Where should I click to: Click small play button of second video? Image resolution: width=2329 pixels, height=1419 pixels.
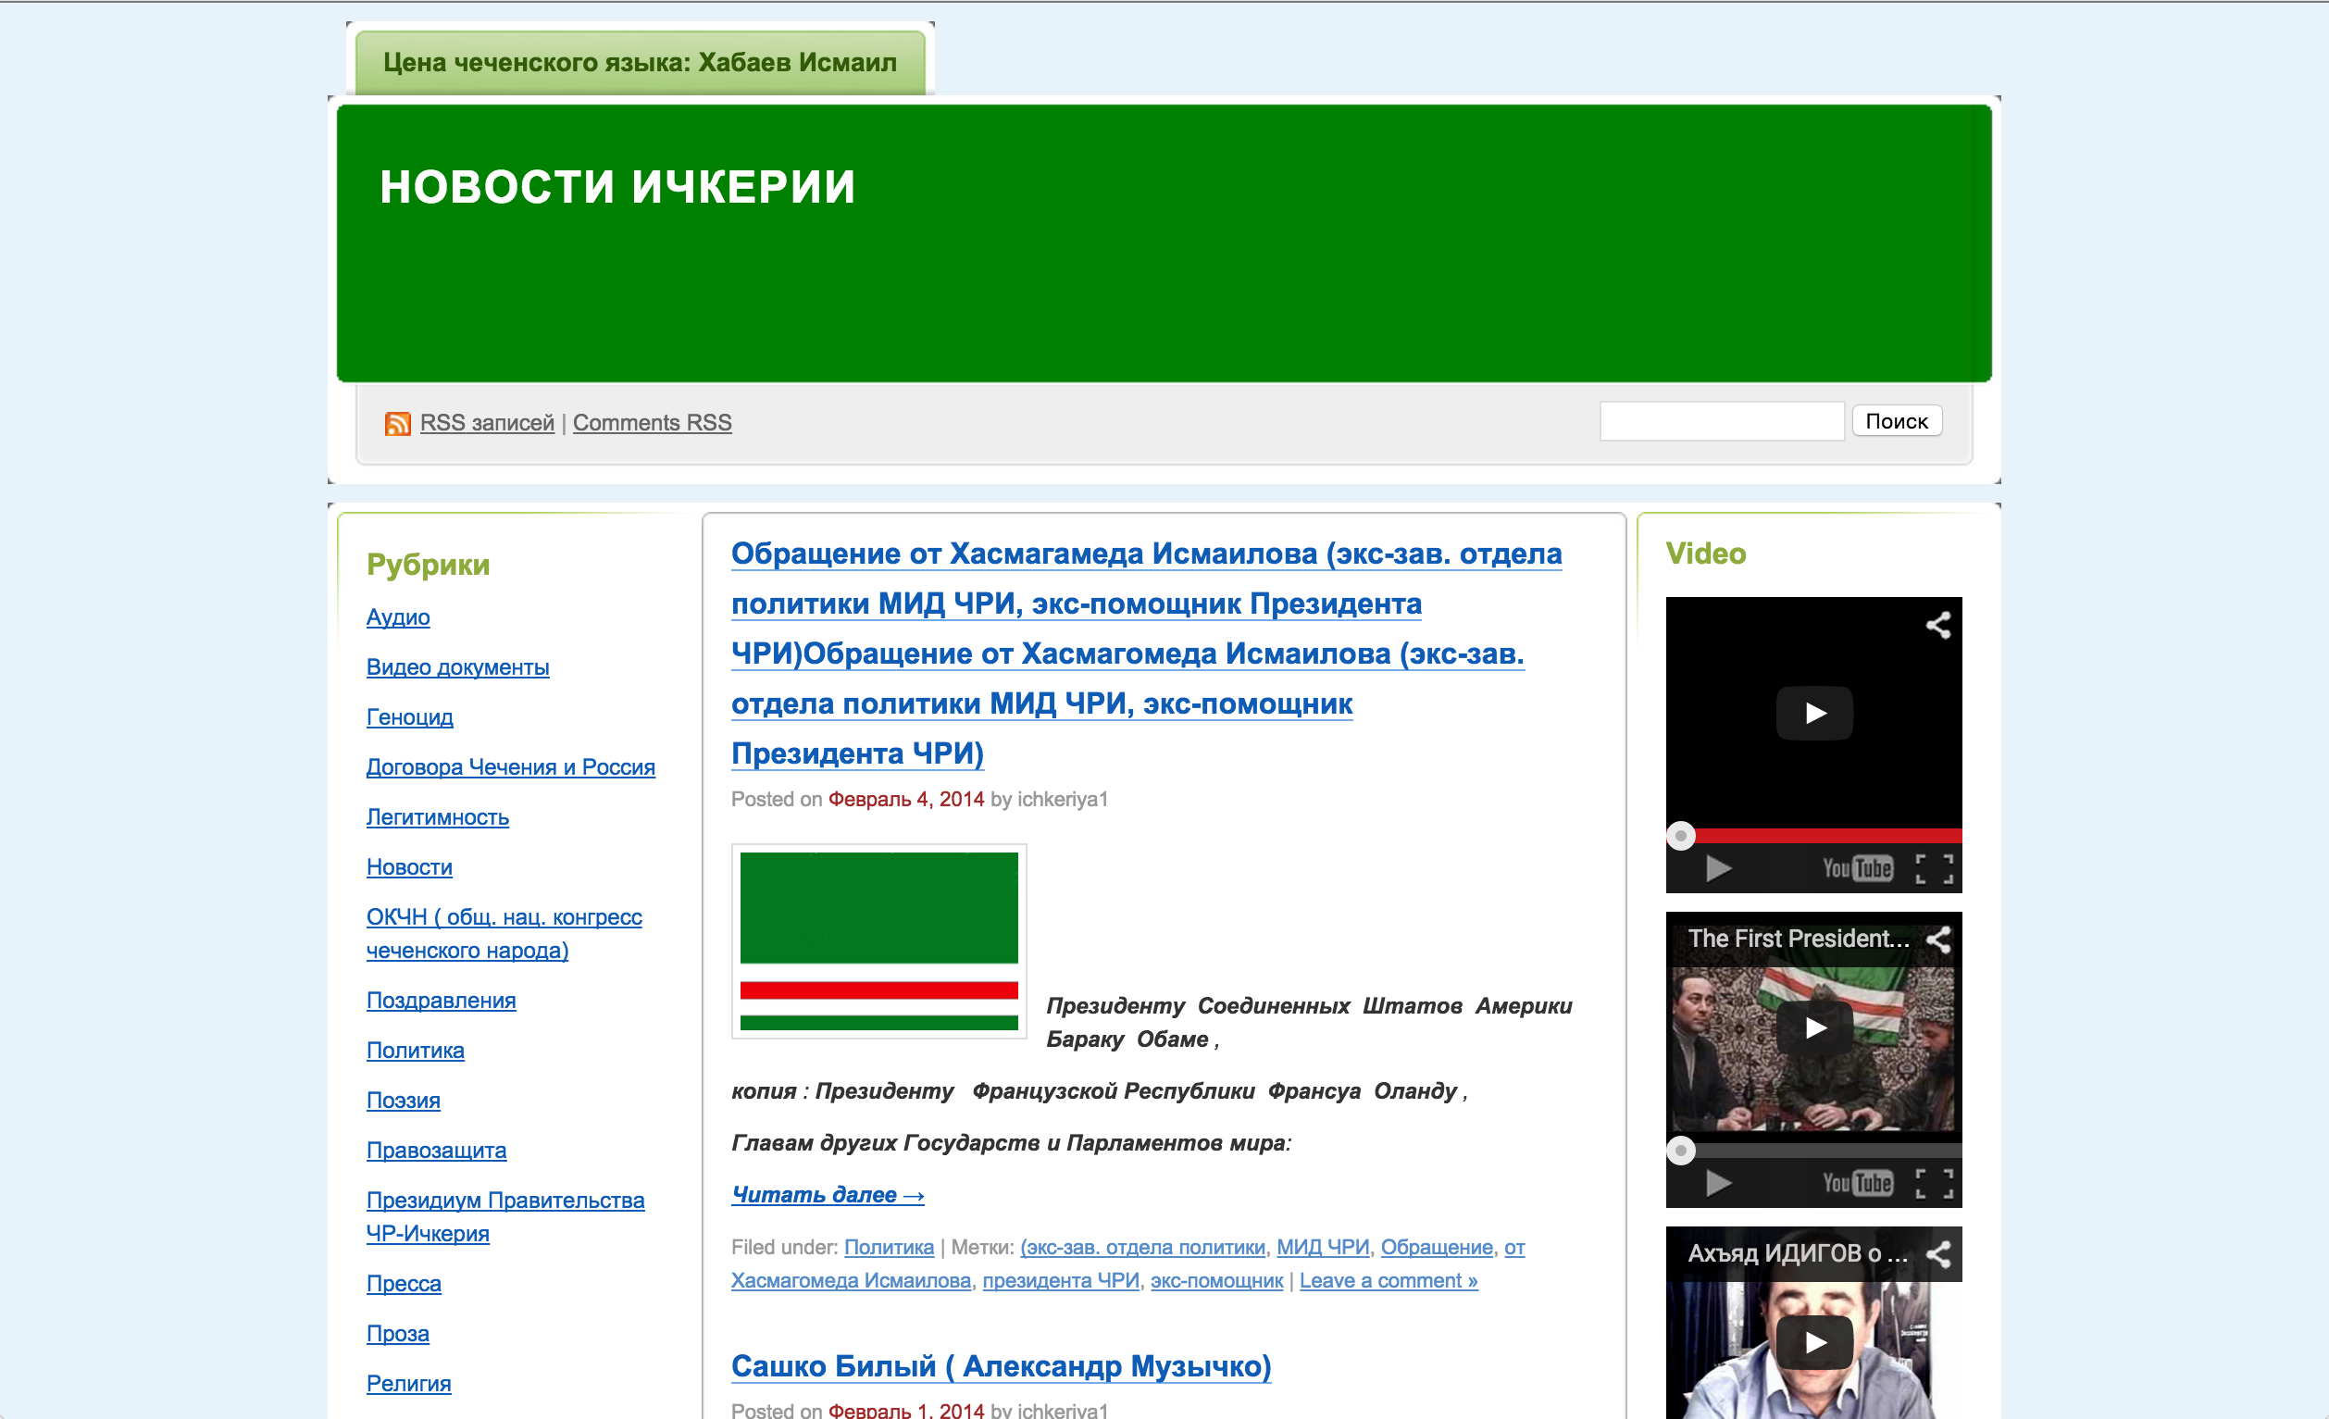1717,1183
